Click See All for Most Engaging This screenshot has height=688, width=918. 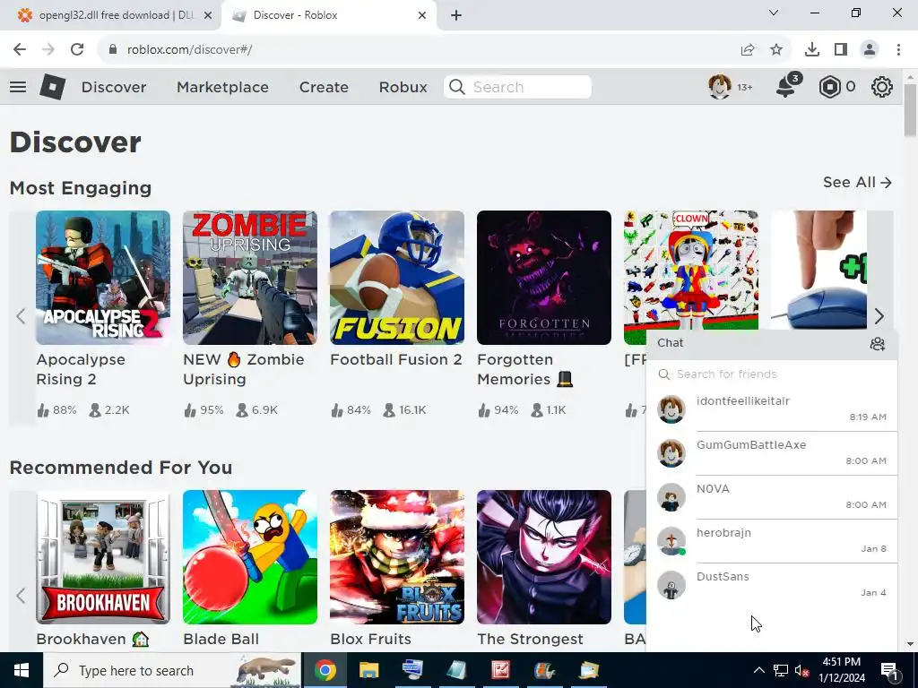857,183
